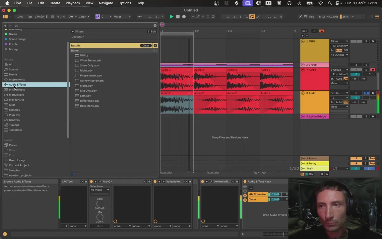
Task: Select the kHs Convolver chain
Action: [258, 195]
